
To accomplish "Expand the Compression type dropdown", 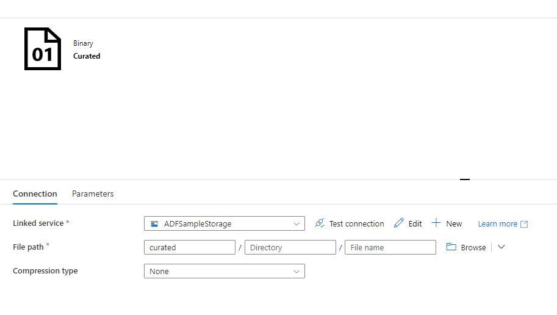I will point(296,271).
